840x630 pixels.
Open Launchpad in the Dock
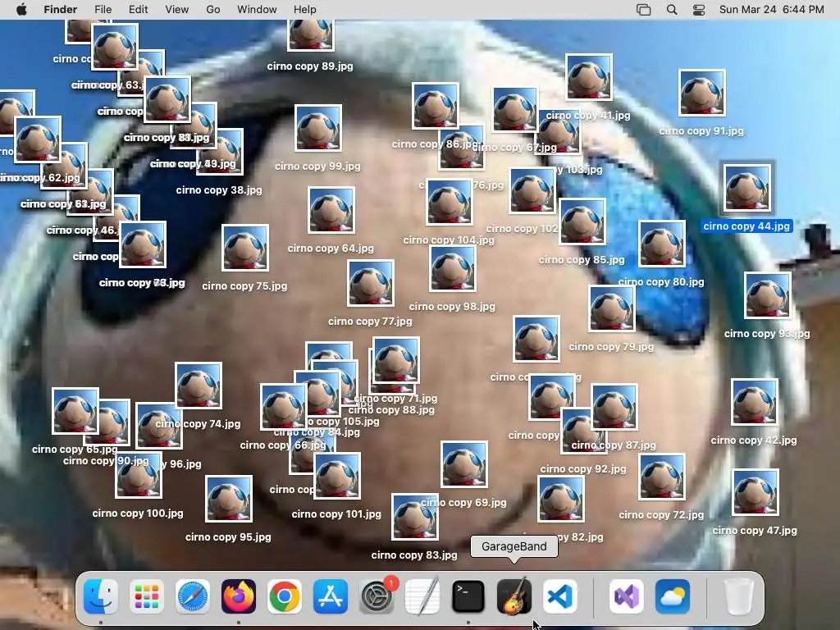(x=147, y=596)
